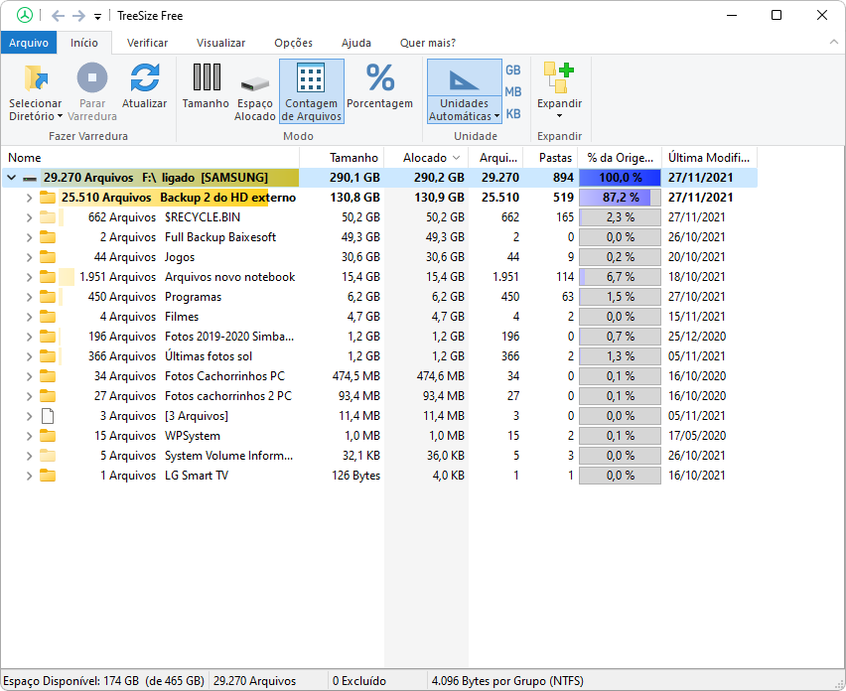Expand Backup 2 do HD externo folder

point(29,198)
